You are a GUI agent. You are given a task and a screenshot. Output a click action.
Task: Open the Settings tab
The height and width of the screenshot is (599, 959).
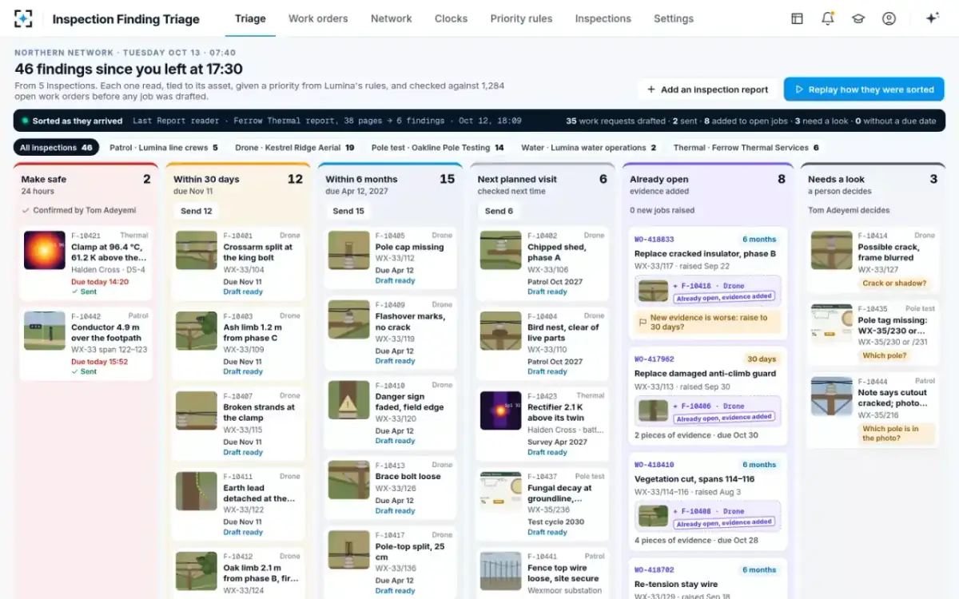click(x=674, y=18)
